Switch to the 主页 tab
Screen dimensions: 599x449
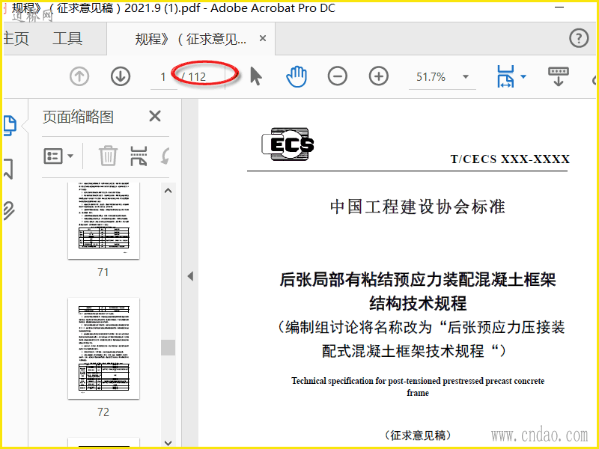click(x=16, y=39)
